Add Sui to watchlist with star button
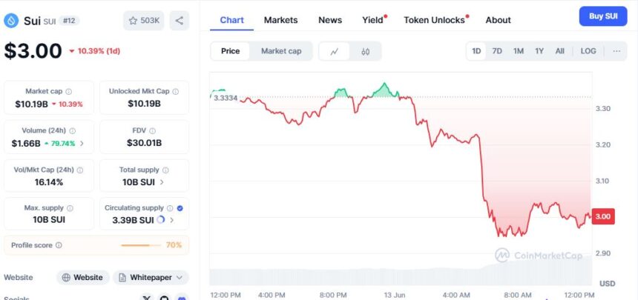638x300 pixels. coord(144,21)
